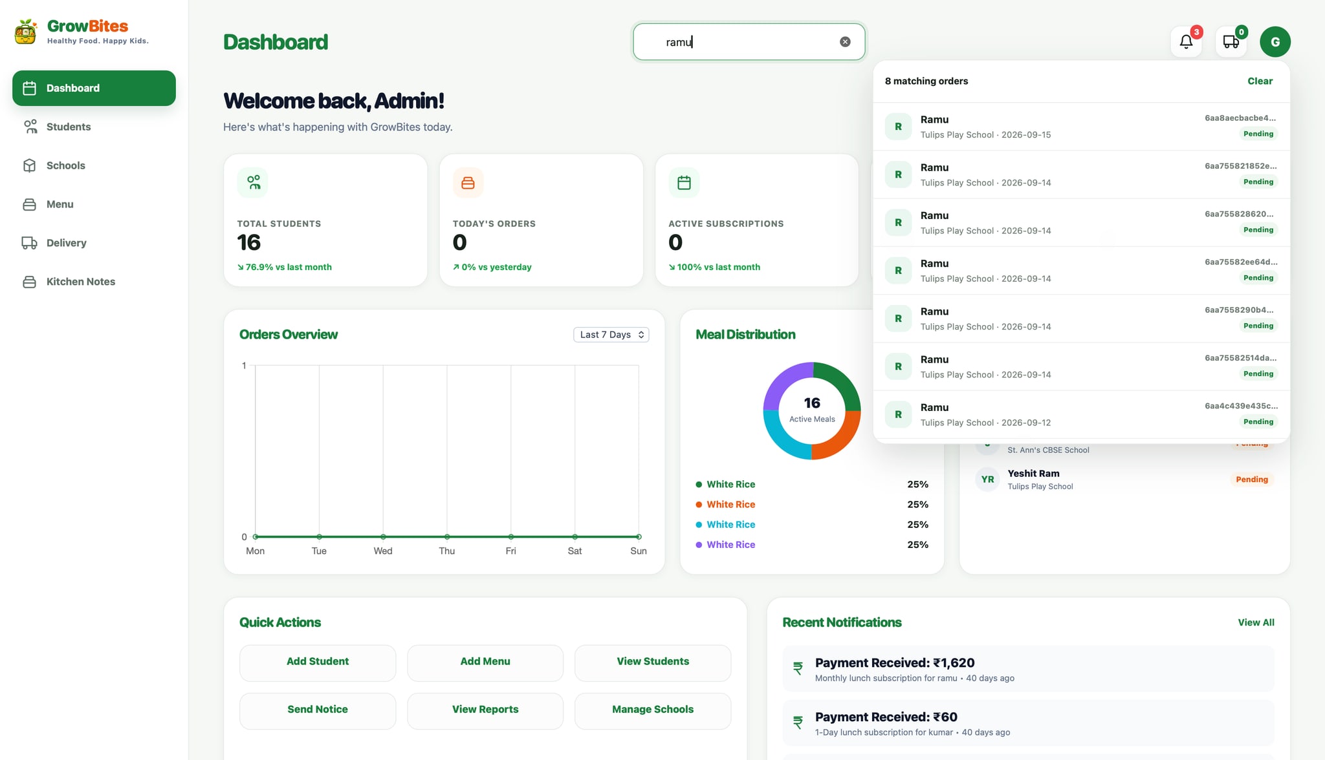Go to the Dashboard menu item
The image size is (1325, 760).
(x=94, y=88)
